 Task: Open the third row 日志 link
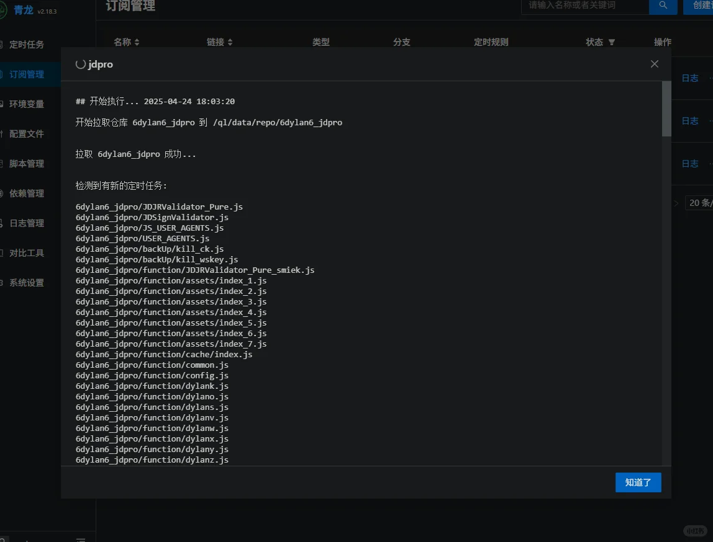tap(690, 164)
